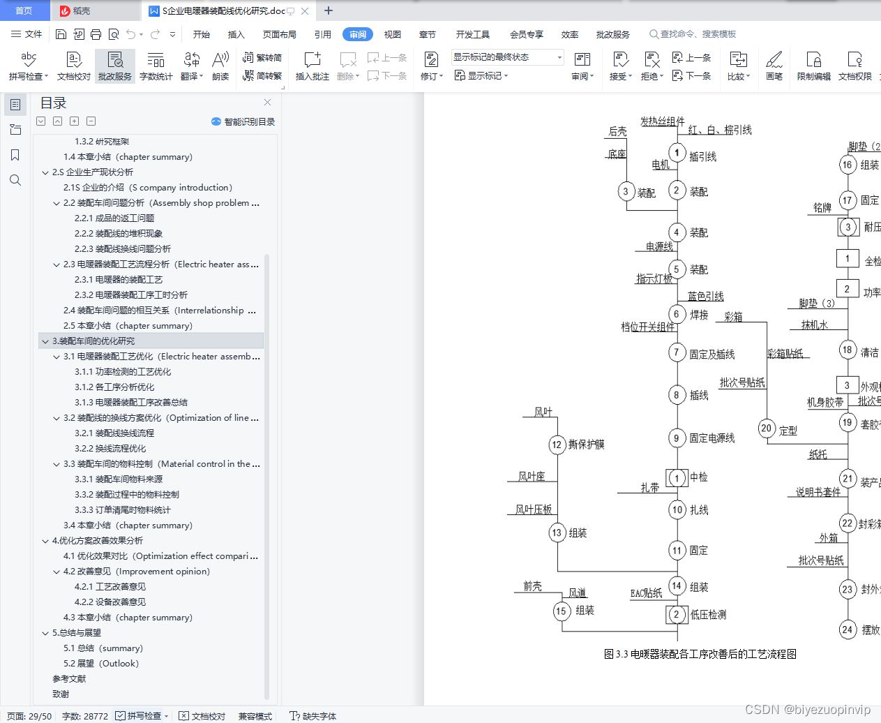Click the print preview icon
The image size is (881, 723).
pyautogui.click(x=114, y=34)
